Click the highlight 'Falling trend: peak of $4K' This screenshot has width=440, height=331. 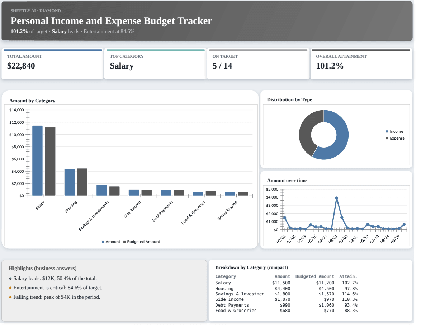click(x=57, y=297)
